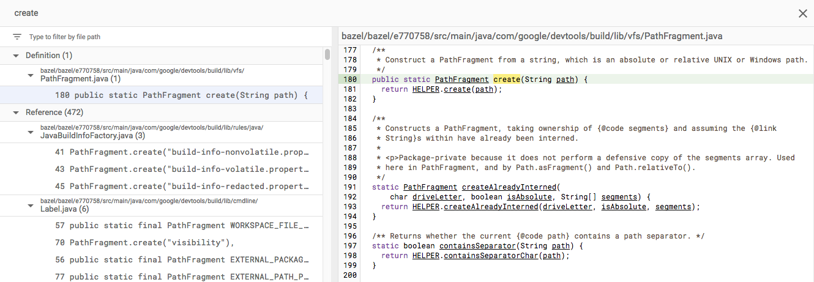
Task: Click the PathFragment return type link on line 180
Action: coord(461,80)
